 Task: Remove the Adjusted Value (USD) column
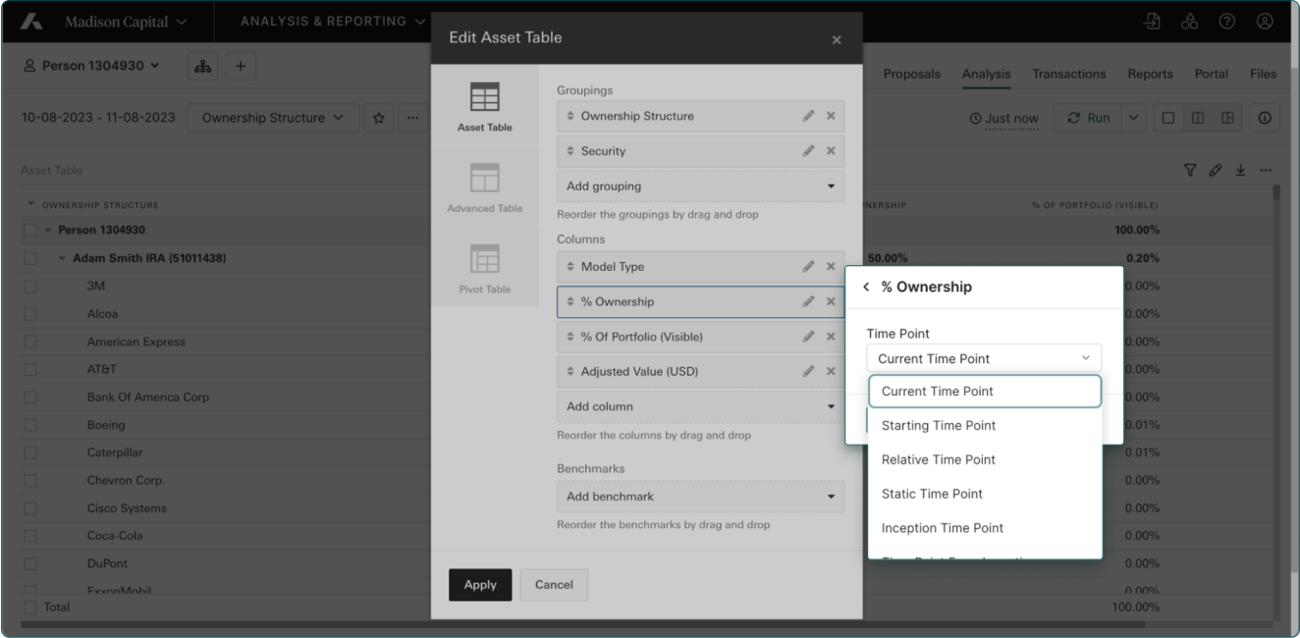830,372
